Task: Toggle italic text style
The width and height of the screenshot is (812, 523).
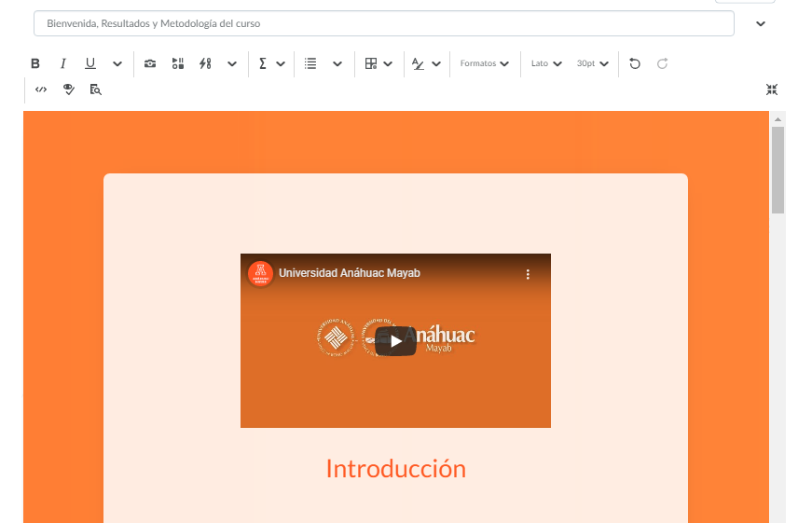Action: tap(63, 63)
